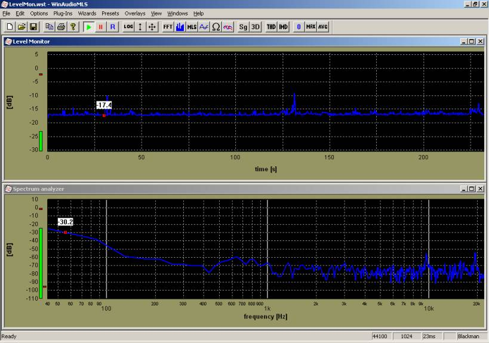Screen dimensions: 489x343
Task: Start measurement with green play button
Action: [88, 27]
